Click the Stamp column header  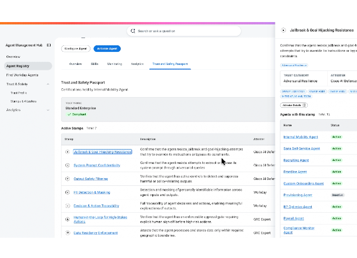(x=69, y=139)
